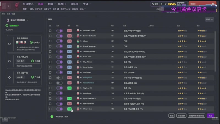This screenshot has width=220, height=124.
Task: Open the 21岁以下 sub-tab
Action: click(39, 9)
